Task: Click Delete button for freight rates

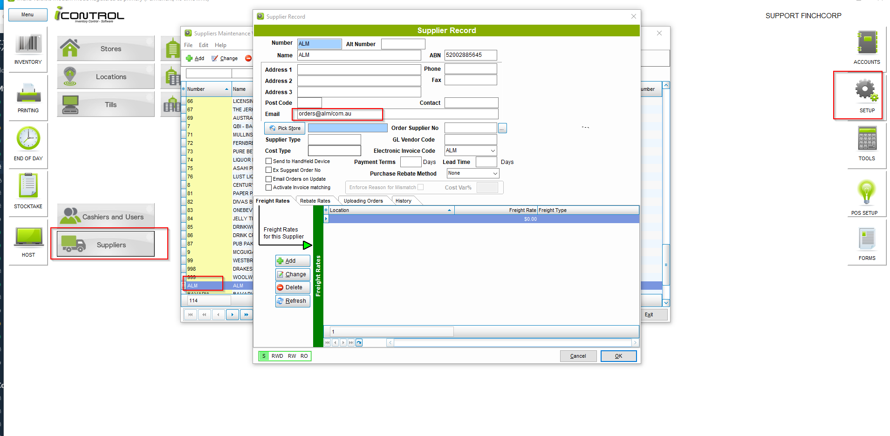Action: tap(293, 287)
